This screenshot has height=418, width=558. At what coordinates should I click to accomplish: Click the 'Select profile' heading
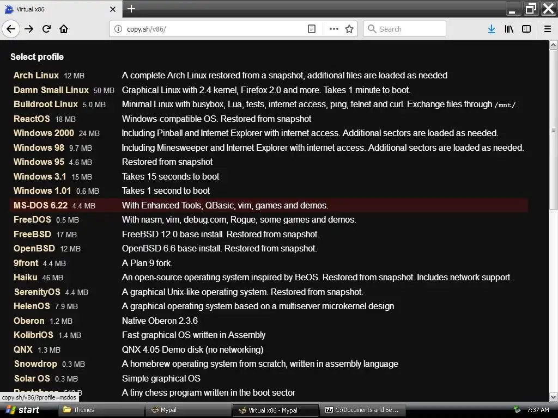coord(37,57)
